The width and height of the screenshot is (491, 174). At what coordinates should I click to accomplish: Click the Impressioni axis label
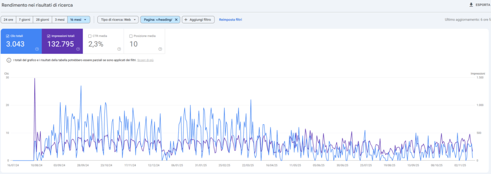[x=478, y=73]
